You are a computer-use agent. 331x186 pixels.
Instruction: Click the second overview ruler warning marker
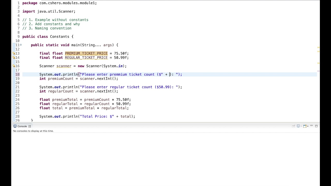318,51
